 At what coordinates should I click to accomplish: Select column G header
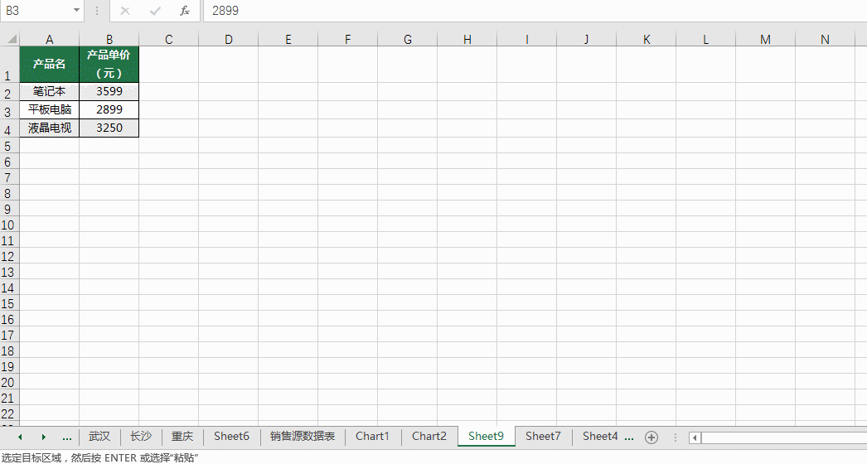408,39
